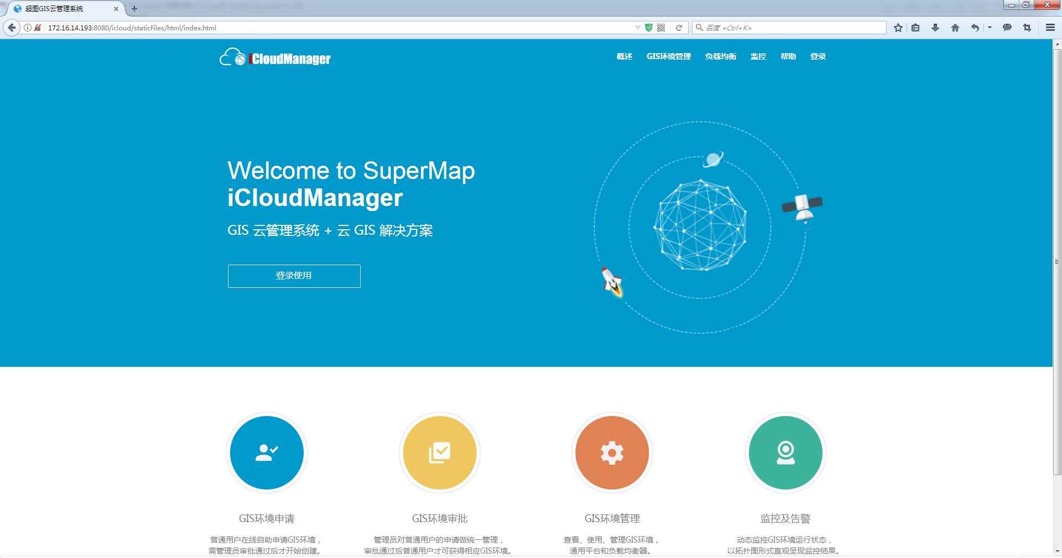1062x558 pixels.
Task: Click the yellow GIS环境审批 checklist icon
Action: (x=440, y=452)
